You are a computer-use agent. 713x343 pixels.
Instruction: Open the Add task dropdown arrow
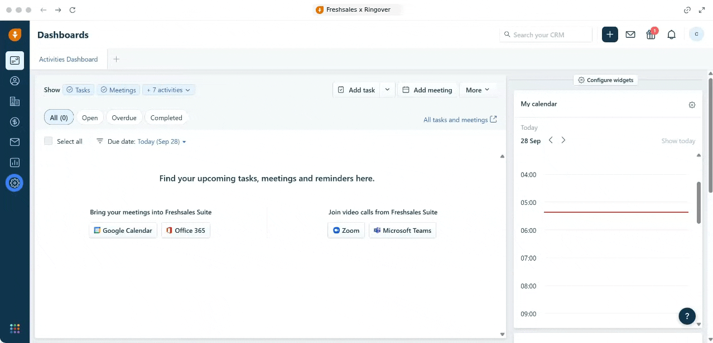[388, 90]
